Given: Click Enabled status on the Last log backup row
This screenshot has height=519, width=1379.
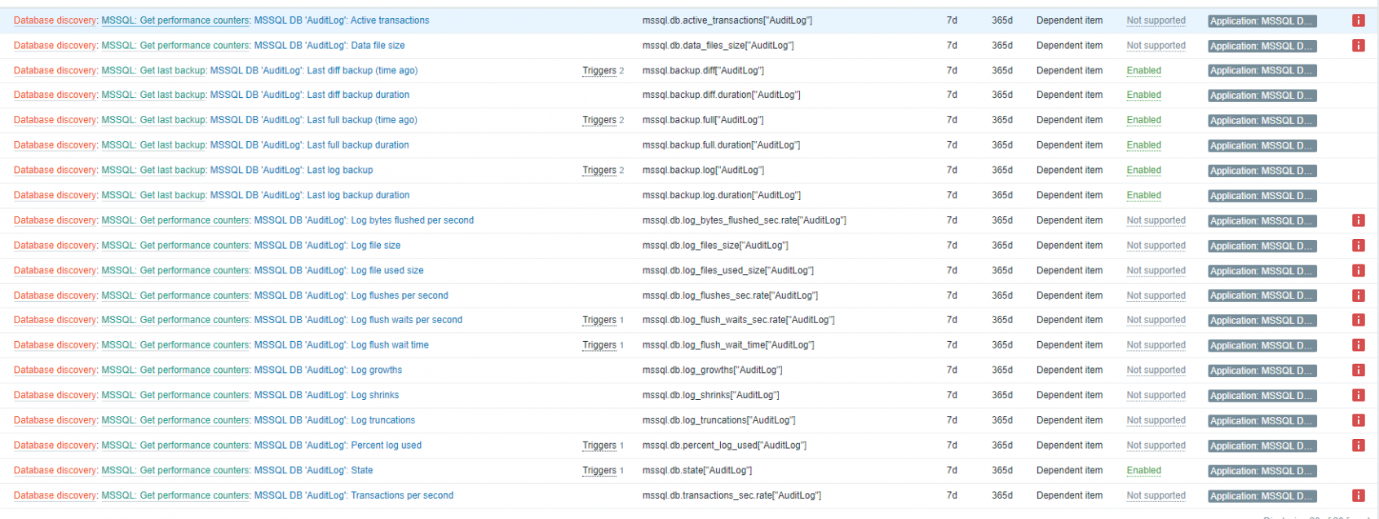Looking at the screenshot, I should 1143,170.
